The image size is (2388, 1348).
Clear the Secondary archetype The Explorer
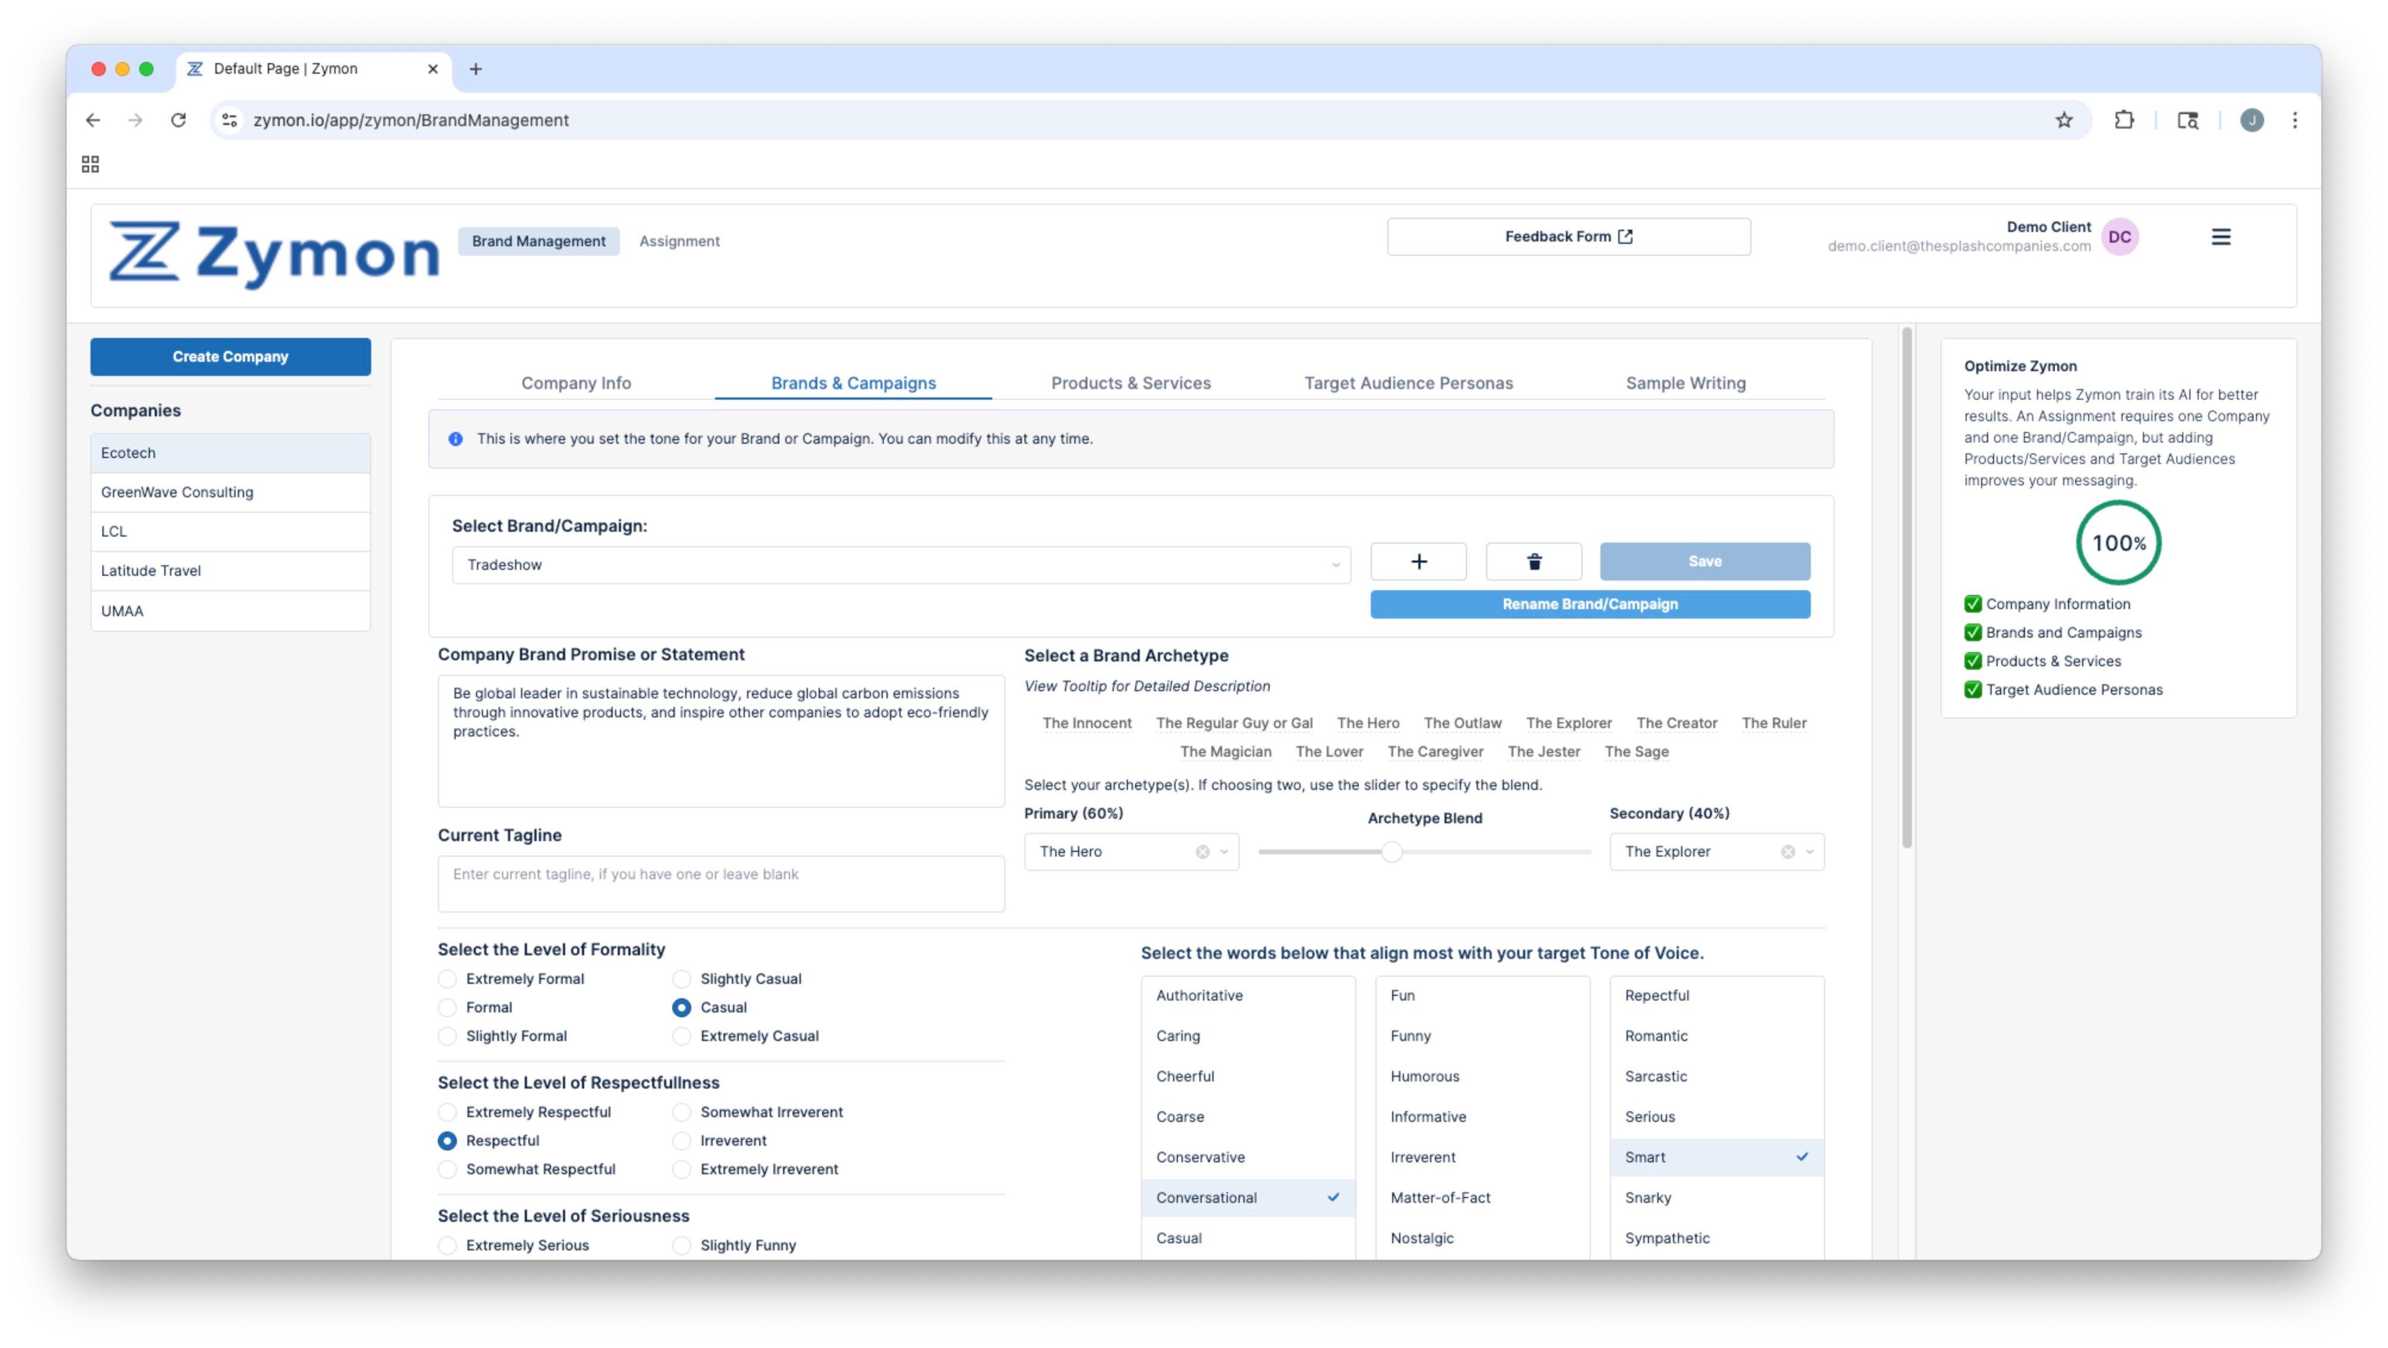point(1788,851)
